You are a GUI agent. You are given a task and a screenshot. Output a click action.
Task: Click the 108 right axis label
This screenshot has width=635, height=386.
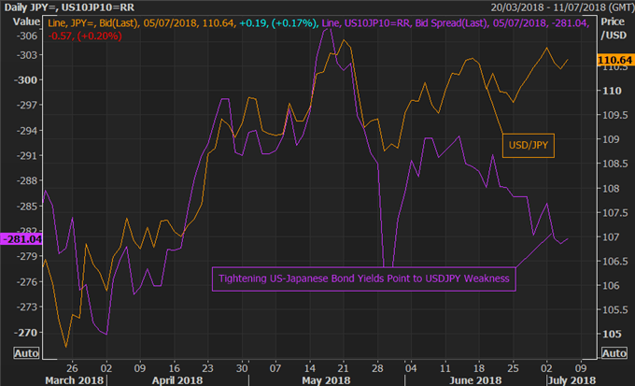(611, 188)
